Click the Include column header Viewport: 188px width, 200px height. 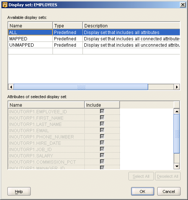102,105
